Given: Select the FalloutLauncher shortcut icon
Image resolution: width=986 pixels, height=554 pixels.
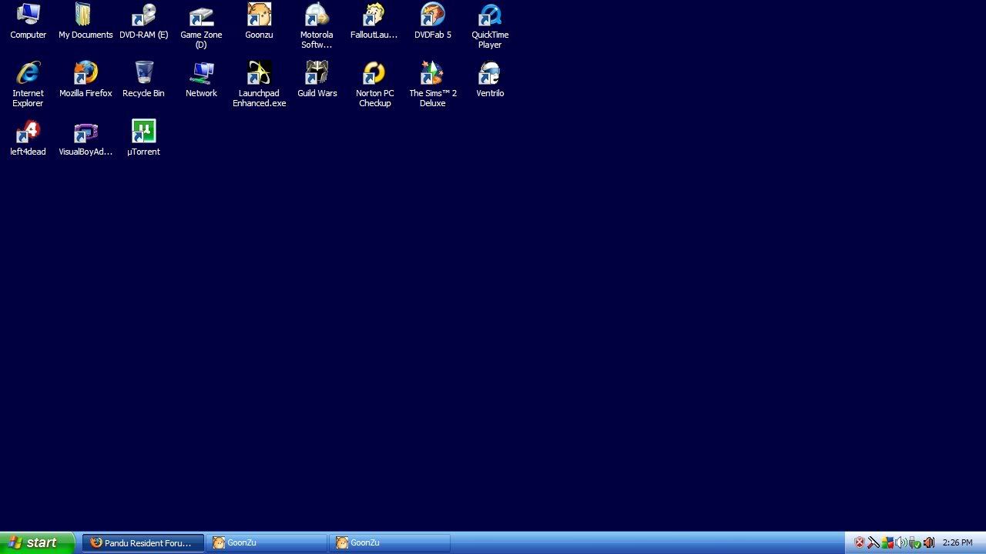Looking at the screenshot, I should coord(374,21).
